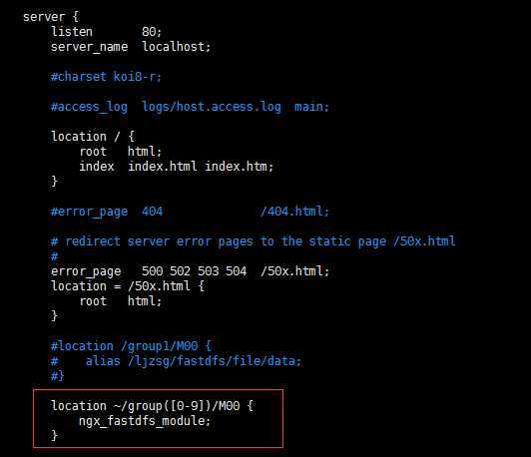Click the 'redirect server error pages' comment
The image size is (531, 457).
[x=253, y=241]
